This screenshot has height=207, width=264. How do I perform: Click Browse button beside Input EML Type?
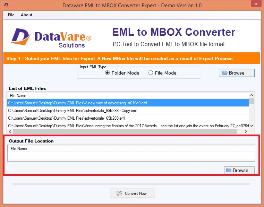click(x=237, y=73)
